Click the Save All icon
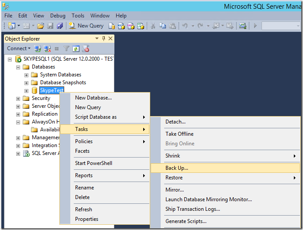303x230 pixels. pyautogui.click(x=60, y=26)
